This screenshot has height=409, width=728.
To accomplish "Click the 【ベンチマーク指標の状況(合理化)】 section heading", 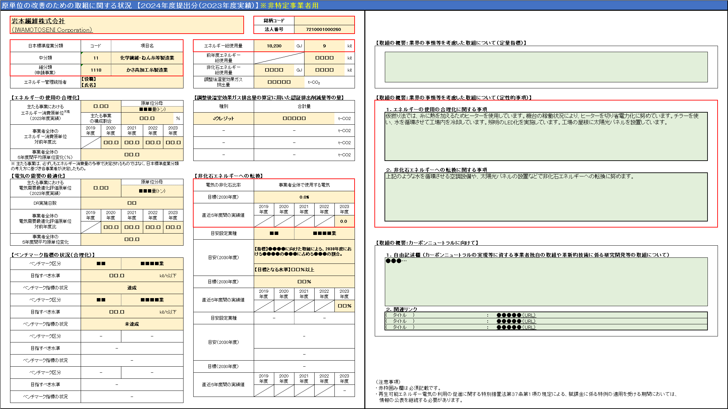I will [x=53, y=255].
